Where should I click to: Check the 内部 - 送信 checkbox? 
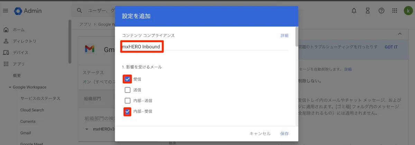coord(128,101)
